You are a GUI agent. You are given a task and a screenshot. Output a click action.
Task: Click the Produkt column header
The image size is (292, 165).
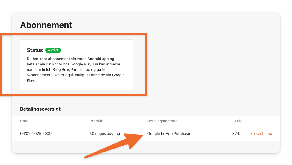coord(97,121)
